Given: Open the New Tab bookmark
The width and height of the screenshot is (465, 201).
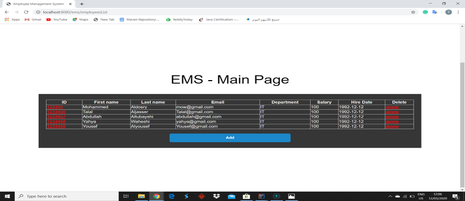Looking at the screenshot, I should pyautogui.click(x=104, y=19).
